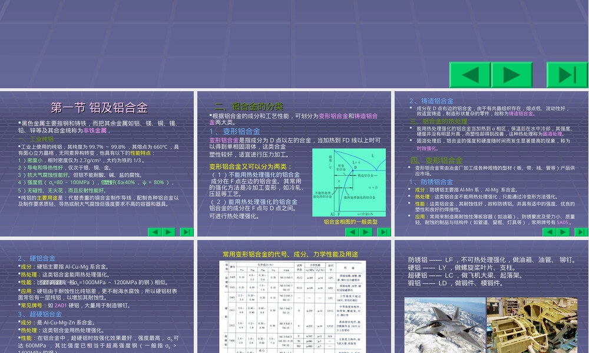
Task: Click yellow text 变形铝合金又可以分为两类
Action: pos(250,166)
